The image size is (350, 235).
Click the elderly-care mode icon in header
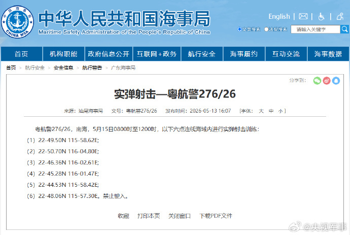pyautogui.click(x=340, y=16)
